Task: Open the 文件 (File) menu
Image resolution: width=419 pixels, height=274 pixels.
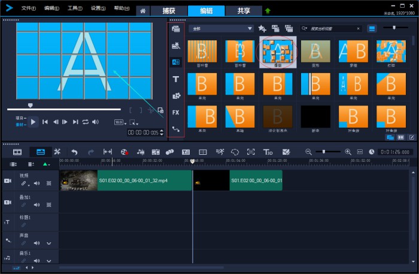Action: click(x=28, y=9)
